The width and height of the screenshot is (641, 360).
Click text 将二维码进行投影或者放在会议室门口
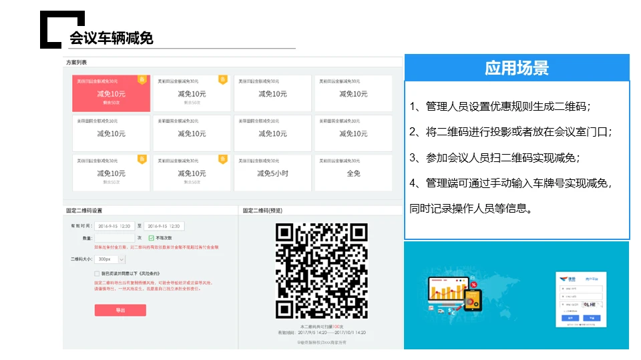click(516, 132)
